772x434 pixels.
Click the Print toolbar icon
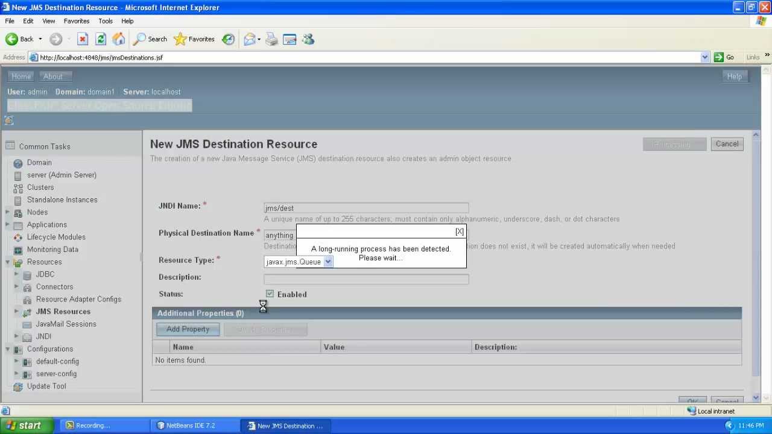(271, 39)
